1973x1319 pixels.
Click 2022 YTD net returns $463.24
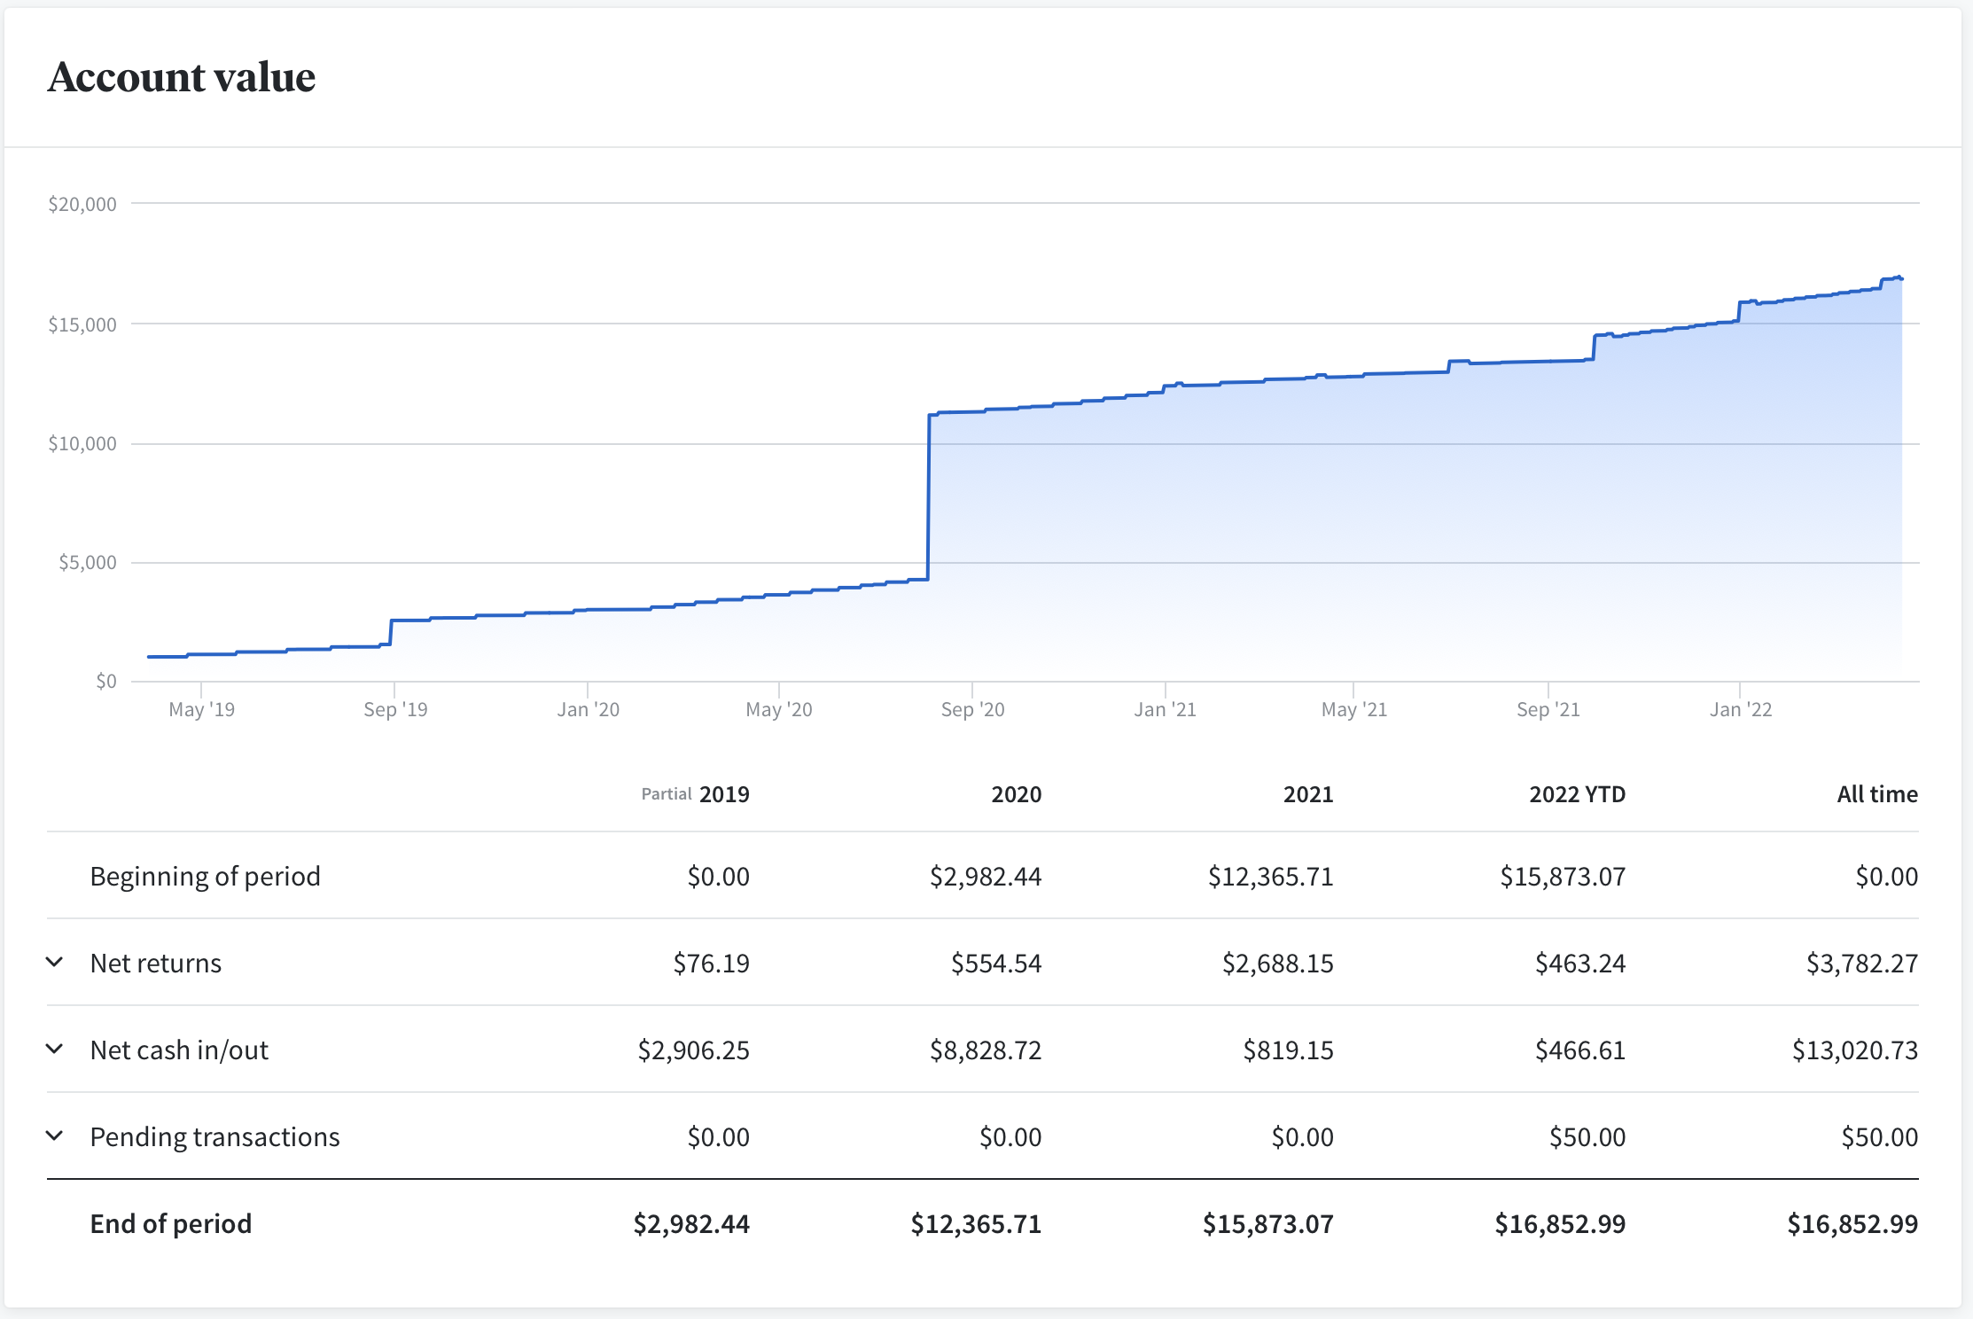(x=1580, y=963)
